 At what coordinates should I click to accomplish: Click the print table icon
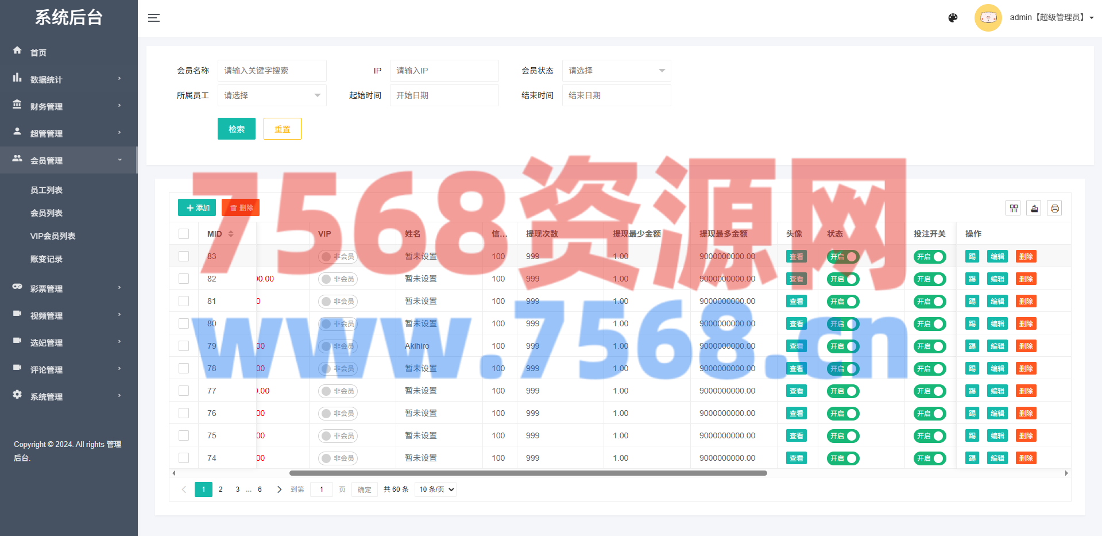coord(1054,208)
